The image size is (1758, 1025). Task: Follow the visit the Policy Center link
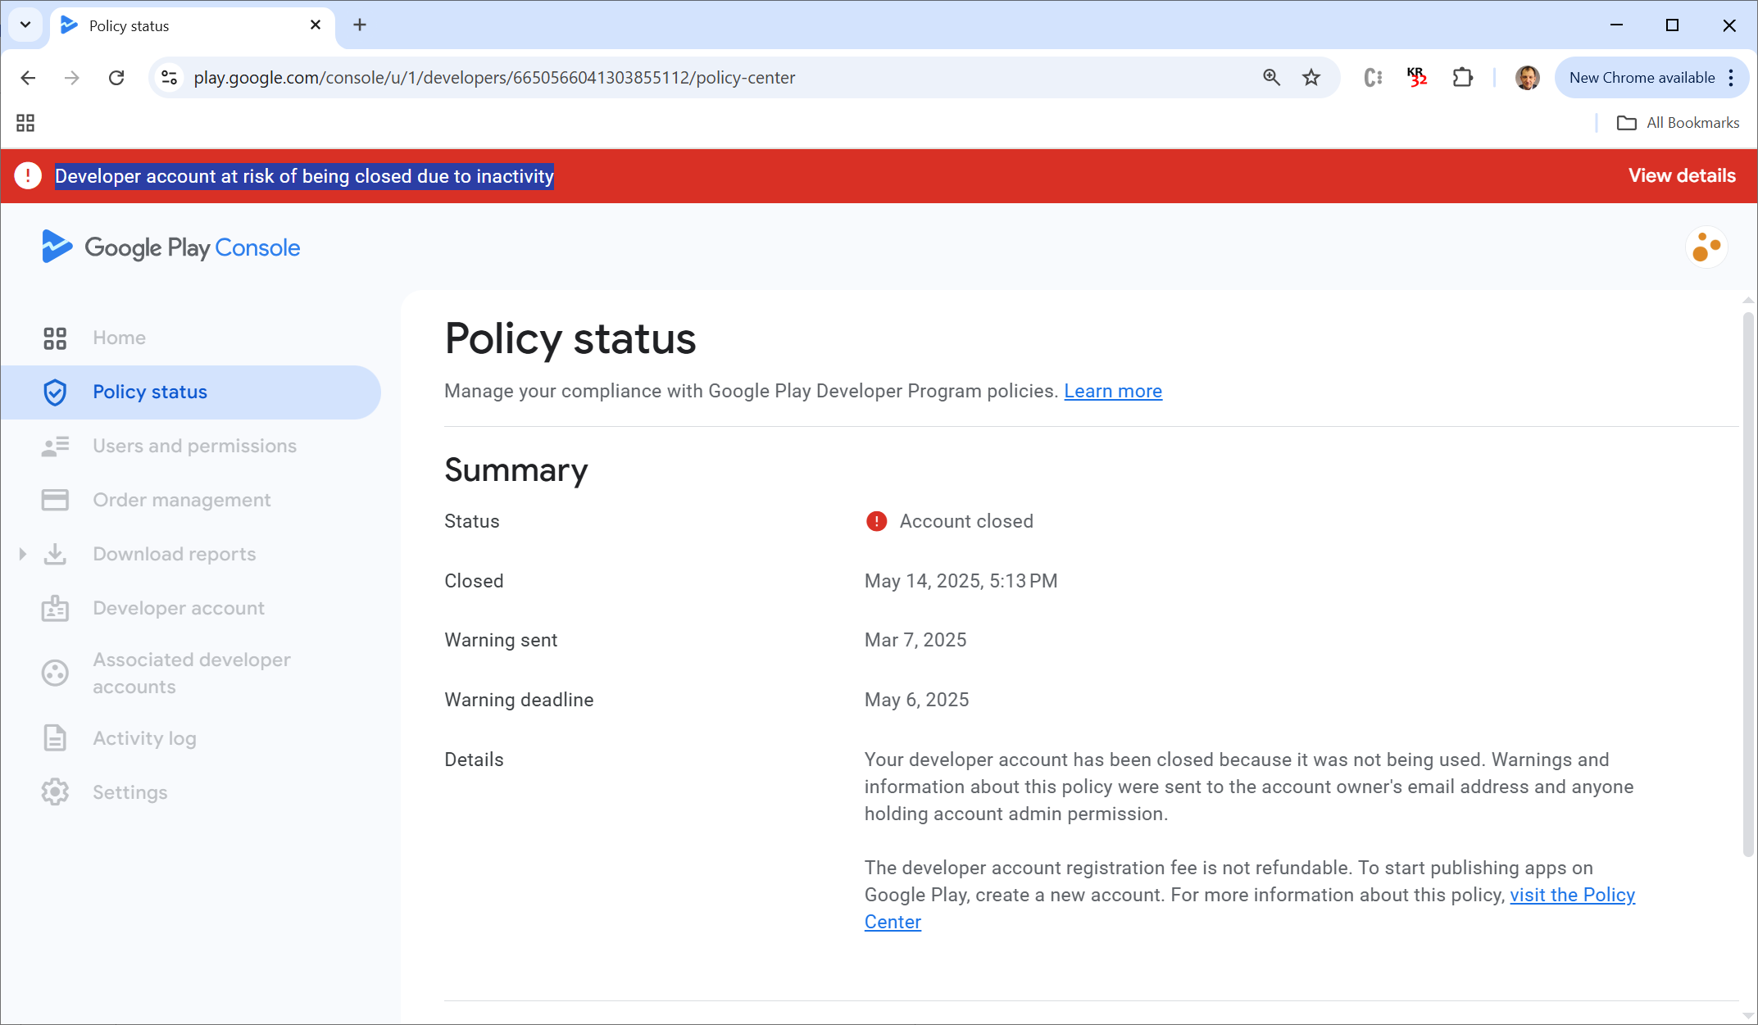click(x=1571, y=895)
